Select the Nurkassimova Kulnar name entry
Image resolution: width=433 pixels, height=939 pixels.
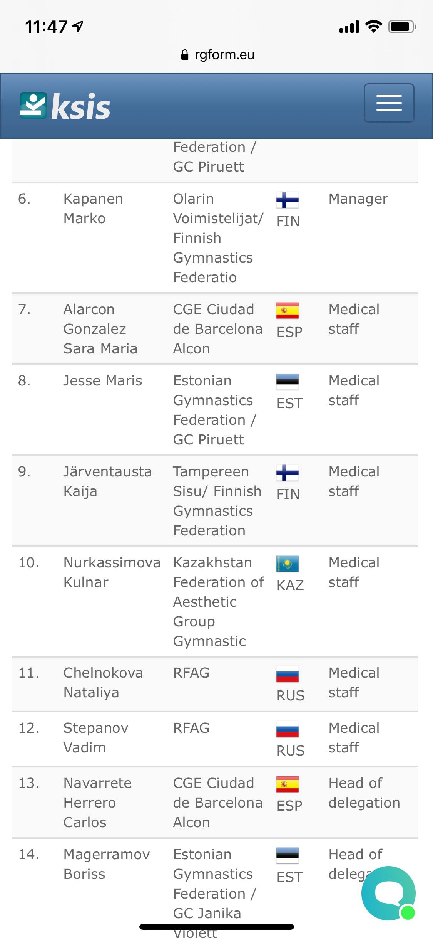pos(112,572)
